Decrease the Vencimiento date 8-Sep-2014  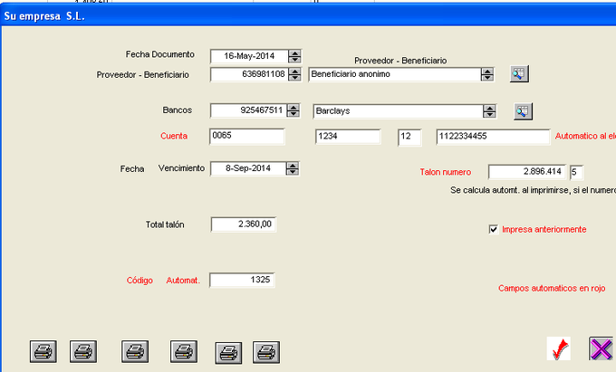(293, 171)
